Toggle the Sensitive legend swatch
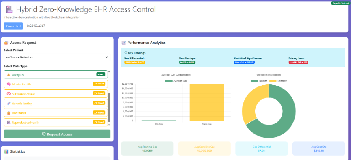 (273, 81)
